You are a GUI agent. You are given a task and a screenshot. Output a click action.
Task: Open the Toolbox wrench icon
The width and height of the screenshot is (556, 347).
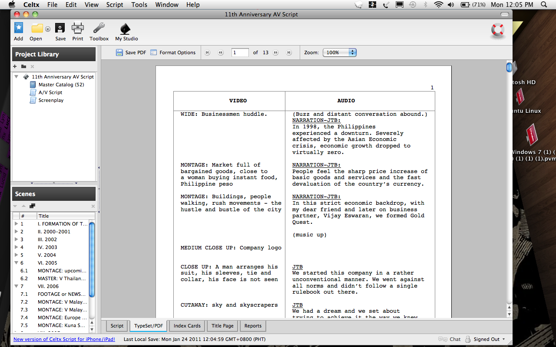99,29
